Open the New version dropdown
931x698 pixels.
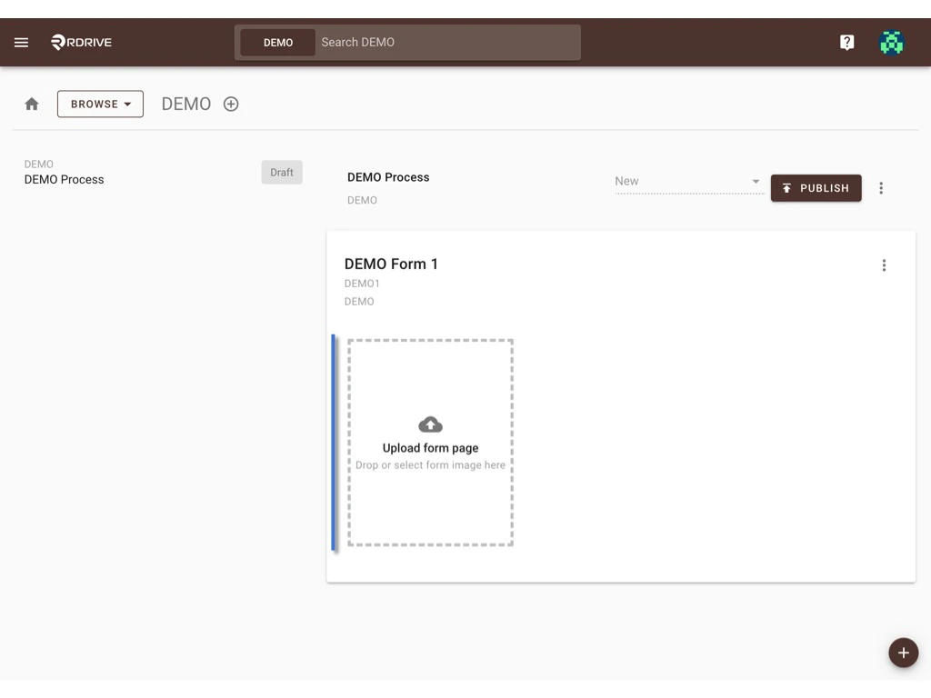tap(688, 181)
